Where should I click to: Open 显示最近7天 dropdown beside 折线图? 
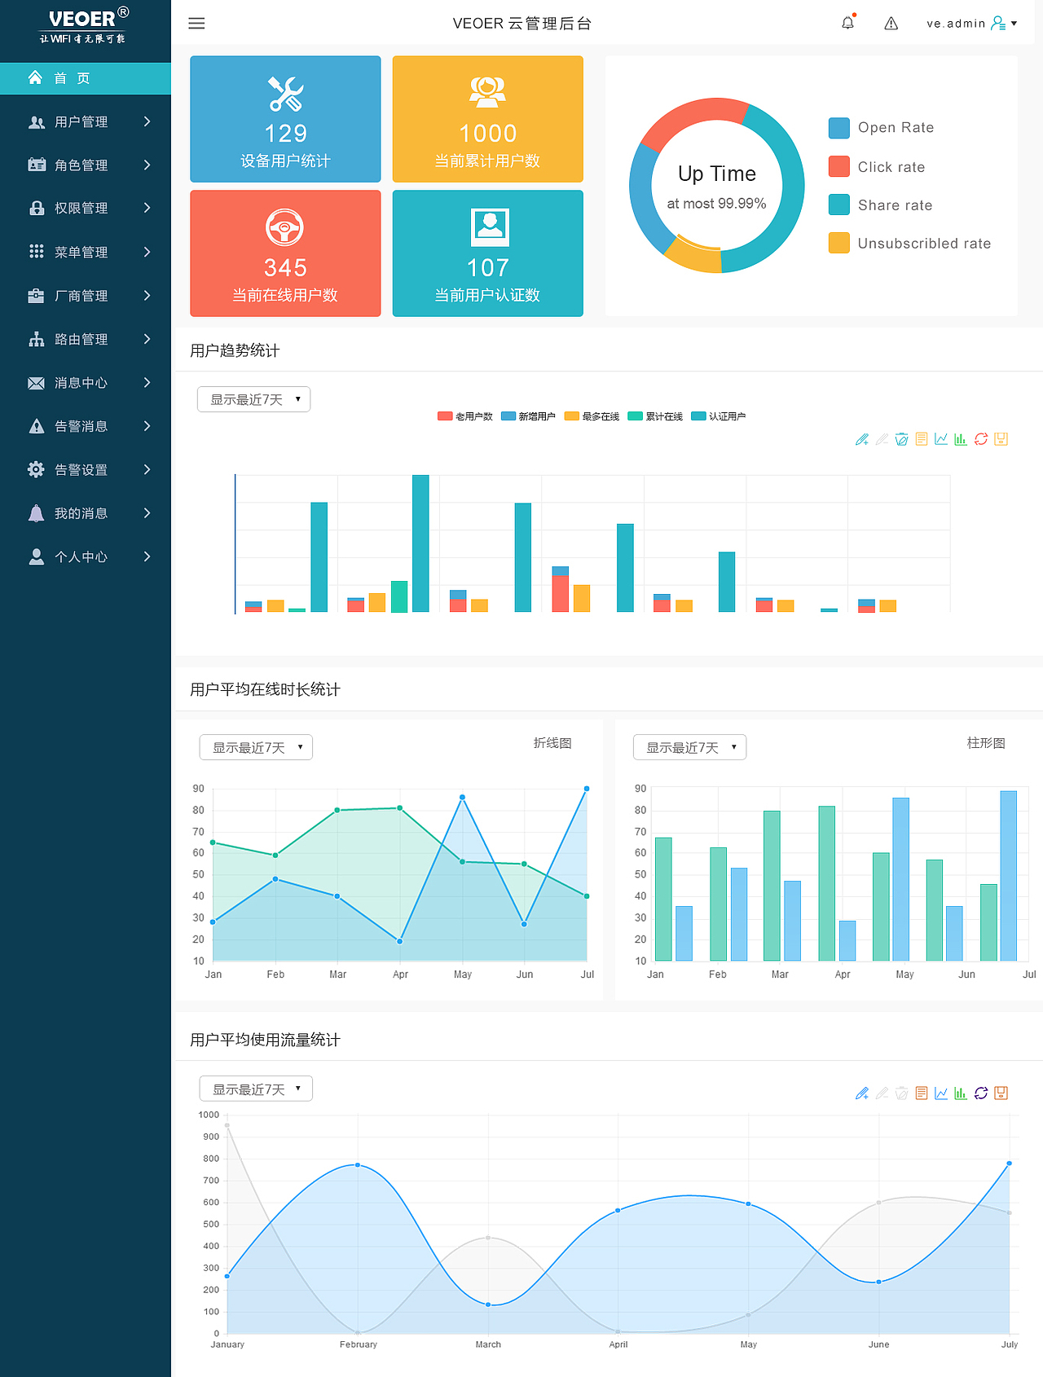pyautogui.click(x=256, y=747)
